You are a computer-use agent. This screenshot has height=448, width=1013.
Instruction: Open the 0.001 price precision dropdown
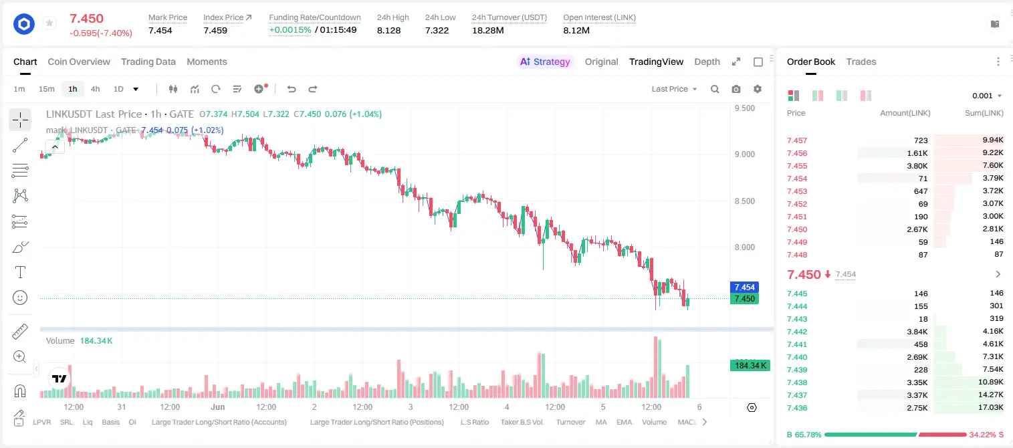point(987,96)
